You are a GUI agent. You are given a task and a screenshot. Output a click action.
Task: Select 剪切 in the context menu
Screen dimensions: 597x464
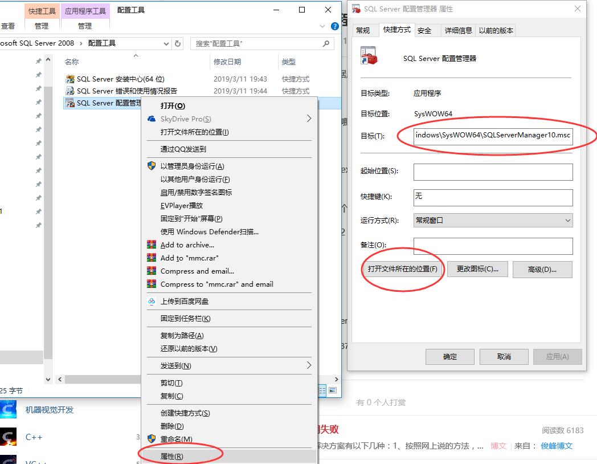pos(171,383)
